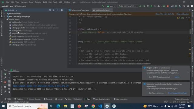Select gradle.properties (Project Properties)
The image size is (194, 109).
tap(24, 36)
